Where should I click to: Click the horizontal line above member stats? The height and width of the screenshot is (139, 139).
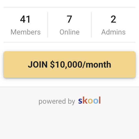pyautogui.click(x=69, y=7)
